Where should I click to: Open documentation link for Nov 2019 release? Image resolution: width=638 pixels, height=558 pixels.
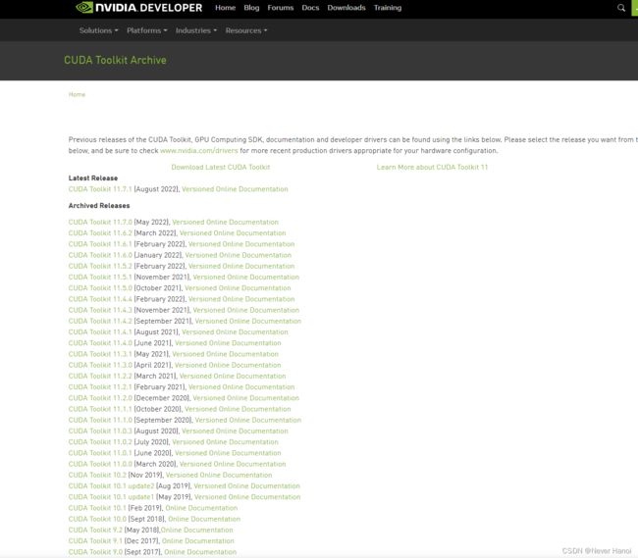click(219, 475)
